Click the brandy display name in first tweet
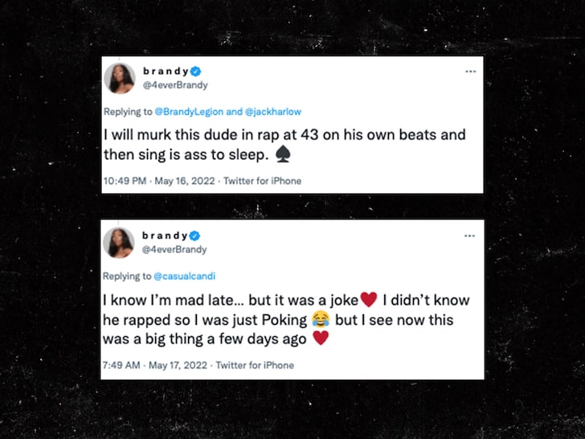 pos(166,71)
